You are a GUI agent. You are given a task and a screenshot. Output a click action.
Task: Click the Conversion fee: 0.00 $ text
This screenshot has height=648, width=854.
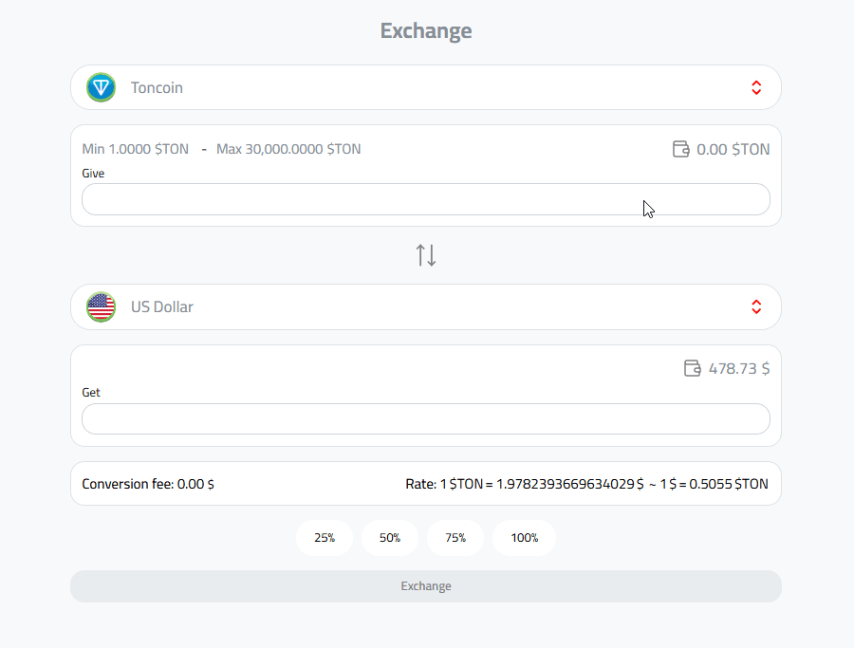pos(148,484)
